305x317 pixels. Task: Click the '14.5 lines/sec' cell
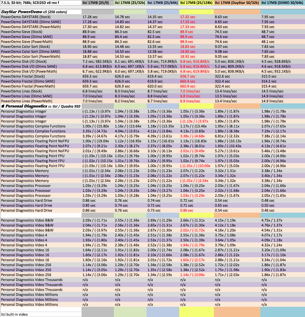tap(272, 91)
